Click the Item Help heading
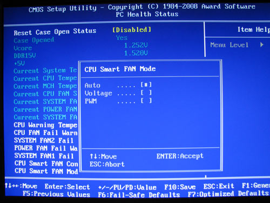This screenshot has height=203, width=270. coord(254,29)
